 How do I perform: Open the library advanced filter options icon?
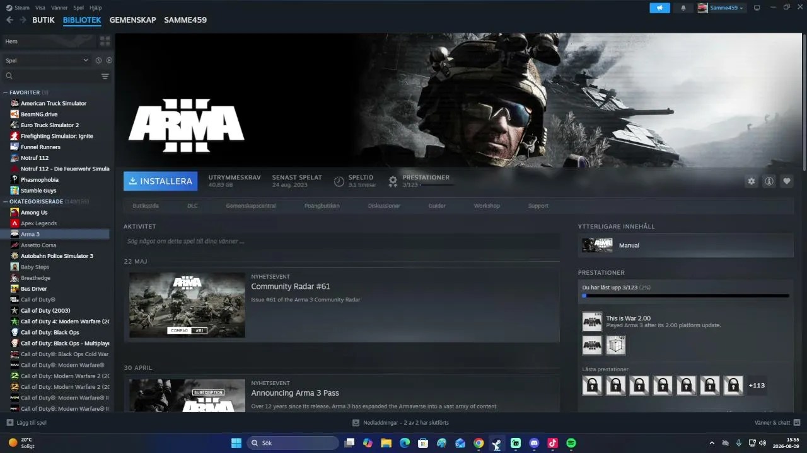pyautogui.click(x=105, y=76)
